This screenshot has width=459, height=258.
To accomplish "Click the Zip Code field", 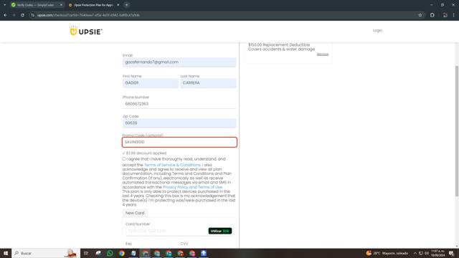I will [179, 123].
